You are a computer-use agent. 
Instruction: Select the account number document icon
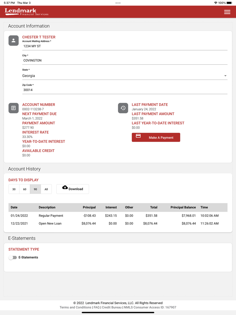coord(13,108)
